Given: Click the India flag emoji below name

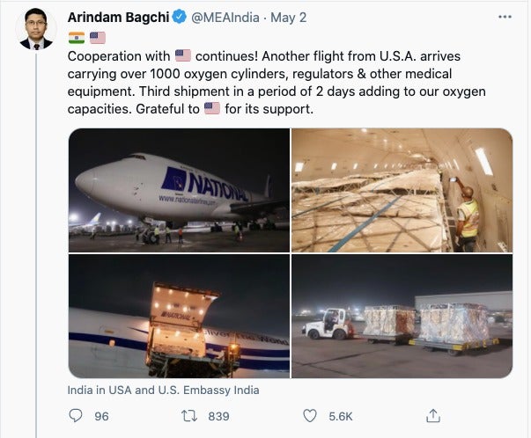Looking at the screenshot, I should tap(77, 38).
